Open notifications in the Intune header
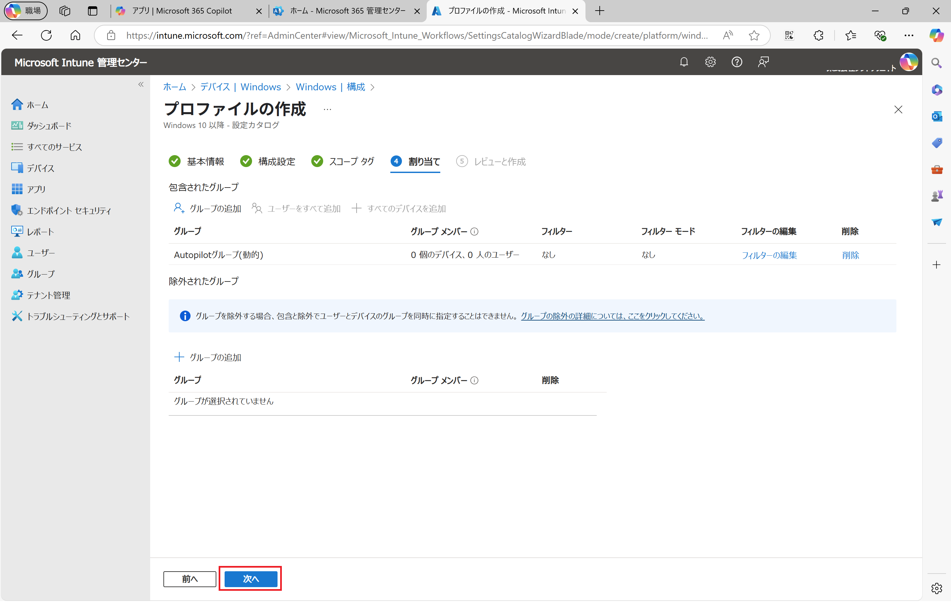The image size is (951, 604). pos(684,62)
